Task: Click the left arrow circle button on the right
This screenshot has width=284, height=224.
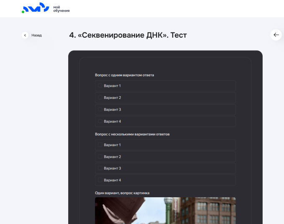Action: point(276,35)
